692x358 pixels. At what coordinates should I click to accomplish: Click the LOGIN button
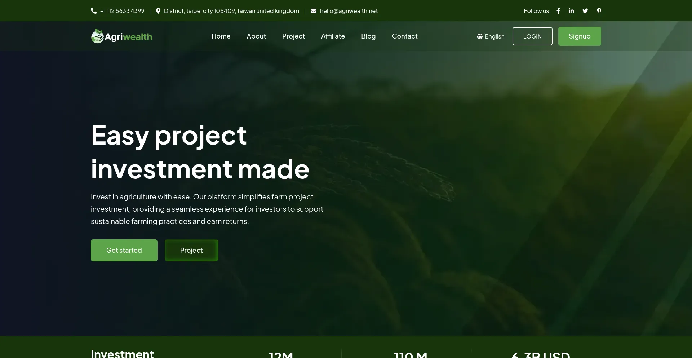[x=532, y=36]
